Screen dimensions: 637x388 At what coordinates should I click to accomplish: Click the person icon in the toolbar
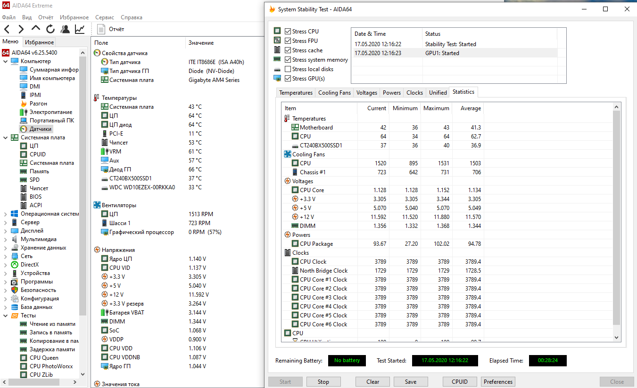(65, 29)
